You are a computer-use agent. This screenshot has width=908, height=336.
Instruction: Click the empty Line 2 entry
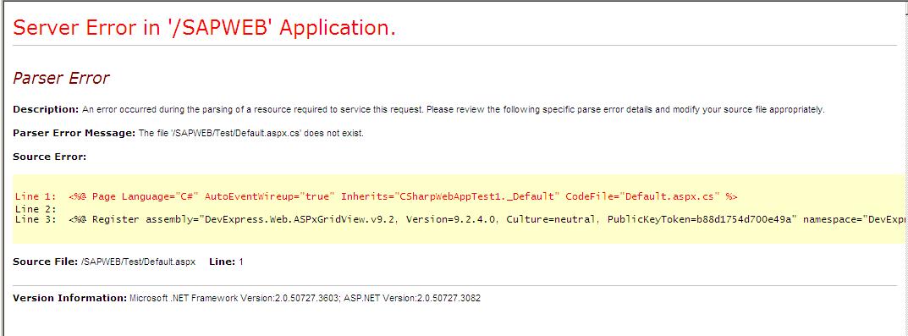tap(36, 208)
